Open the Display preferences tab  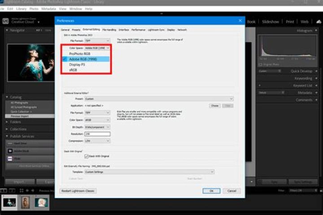pos(171,30)
